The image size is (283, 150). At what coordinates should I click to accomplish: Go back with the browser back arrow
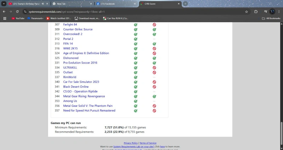tap(4, 12)
